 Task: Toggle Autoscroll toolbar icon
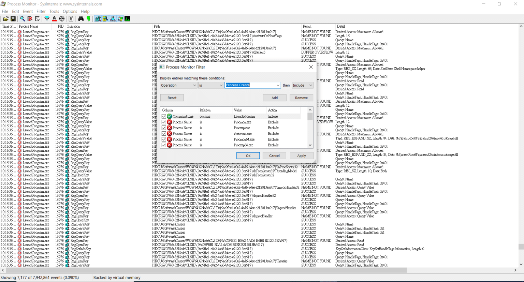click(30, 19)
